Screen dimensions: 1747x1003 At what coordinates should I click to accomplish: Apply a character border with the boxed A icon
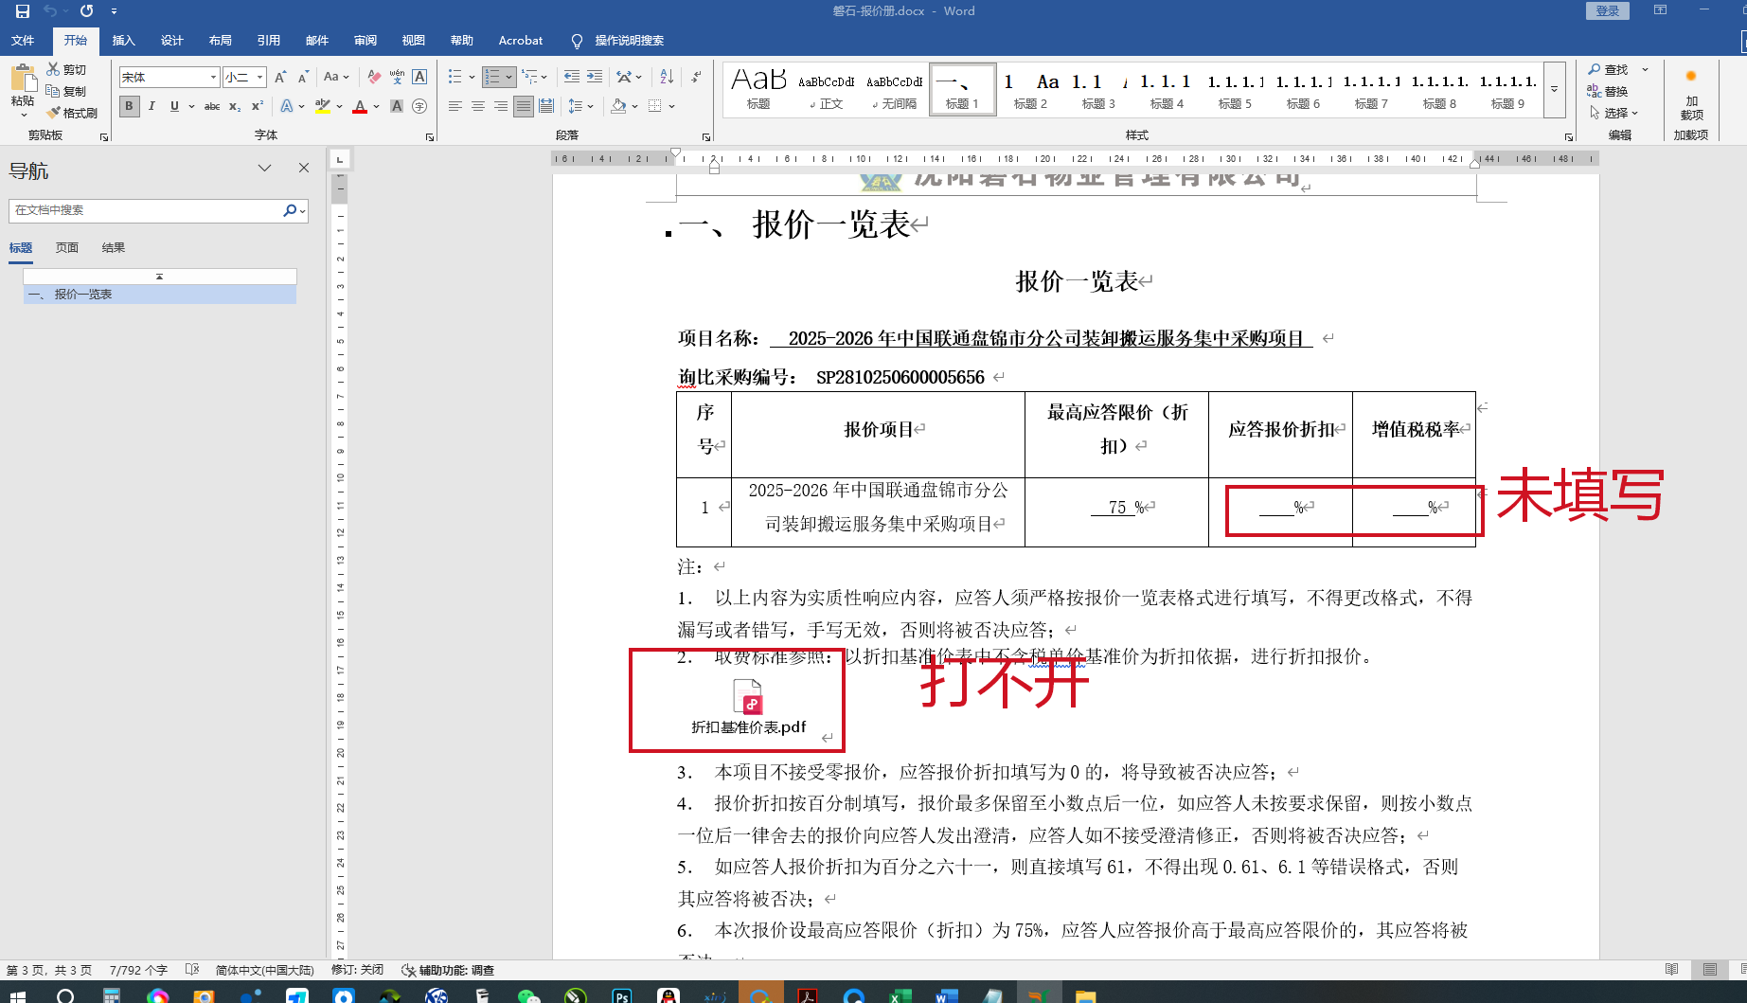tap(419, 77)
